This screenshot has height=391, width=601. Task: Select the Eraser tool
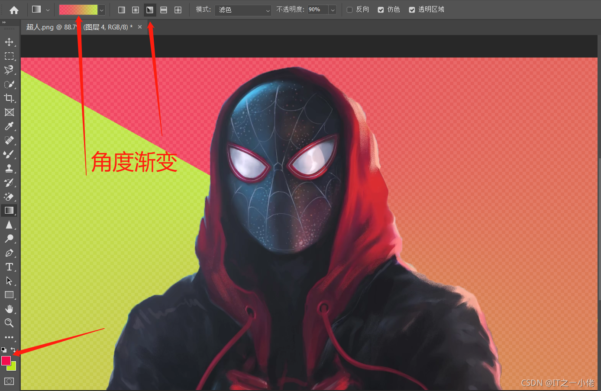pyautogui.click(x=9, y=196)
